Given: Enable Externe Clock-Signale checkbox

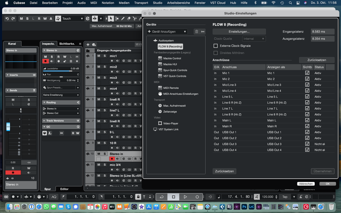Looking at the screenshot, I should 216,46.
